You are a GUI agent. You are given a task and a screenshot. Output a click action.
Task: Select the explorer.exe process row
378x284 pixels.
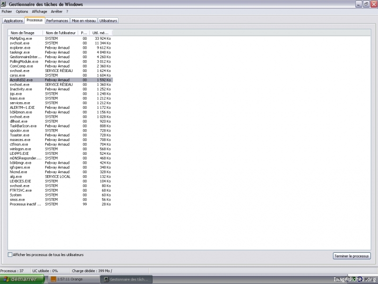[x=20, y=48]
